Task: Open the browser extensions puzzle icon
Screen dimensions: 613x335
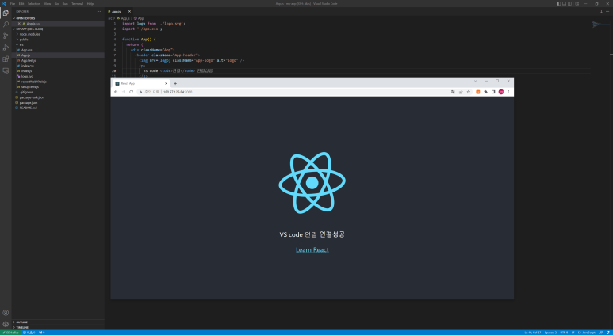Action: point(485,92)
